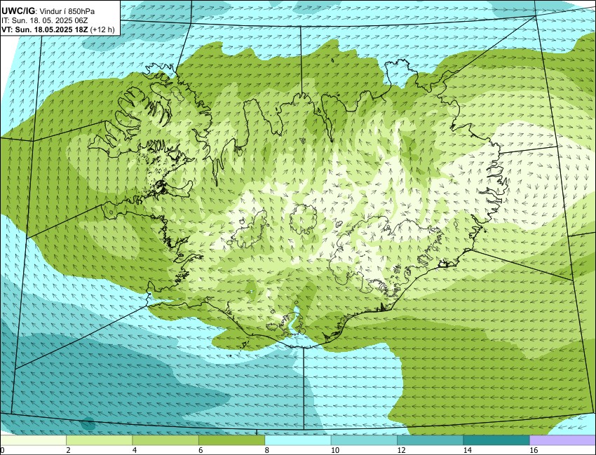Click the legend scale label '14'
The image size is (596, 455).
click(467, 450)
